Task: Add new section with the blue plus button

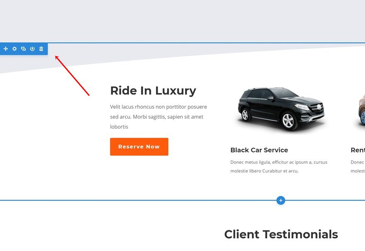Action: click(281, 201)
